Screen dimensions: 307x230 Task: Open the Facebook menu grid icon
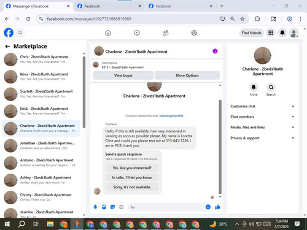(x=271, y=33)
